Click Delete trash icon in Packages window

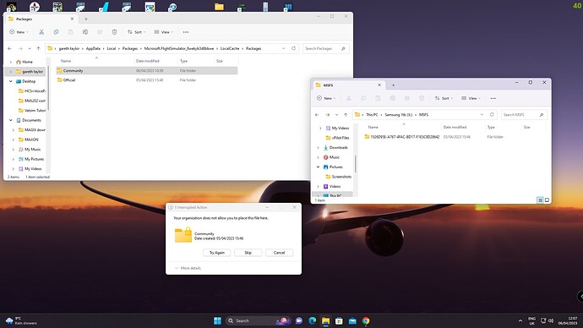[115, 32]
